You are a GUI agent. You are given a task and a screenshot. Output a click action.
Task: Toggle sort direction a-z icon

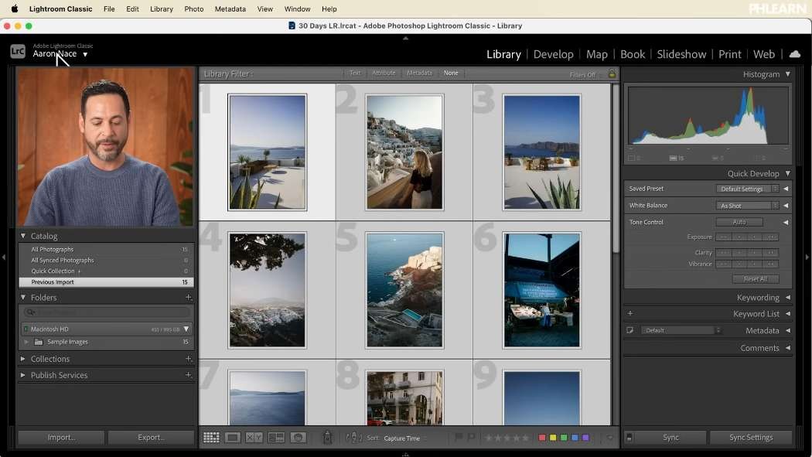click(353, 438)
